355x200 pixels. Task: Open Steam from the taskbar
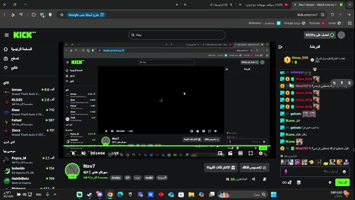click(90, 194)
